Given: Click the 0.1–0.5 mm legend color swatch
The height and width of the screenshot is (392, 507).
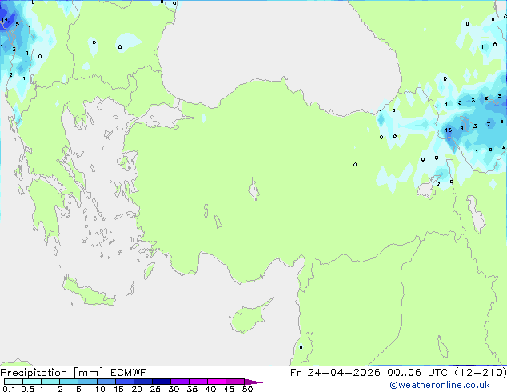Looking at the screenshot, I should [x=14, y=382].
